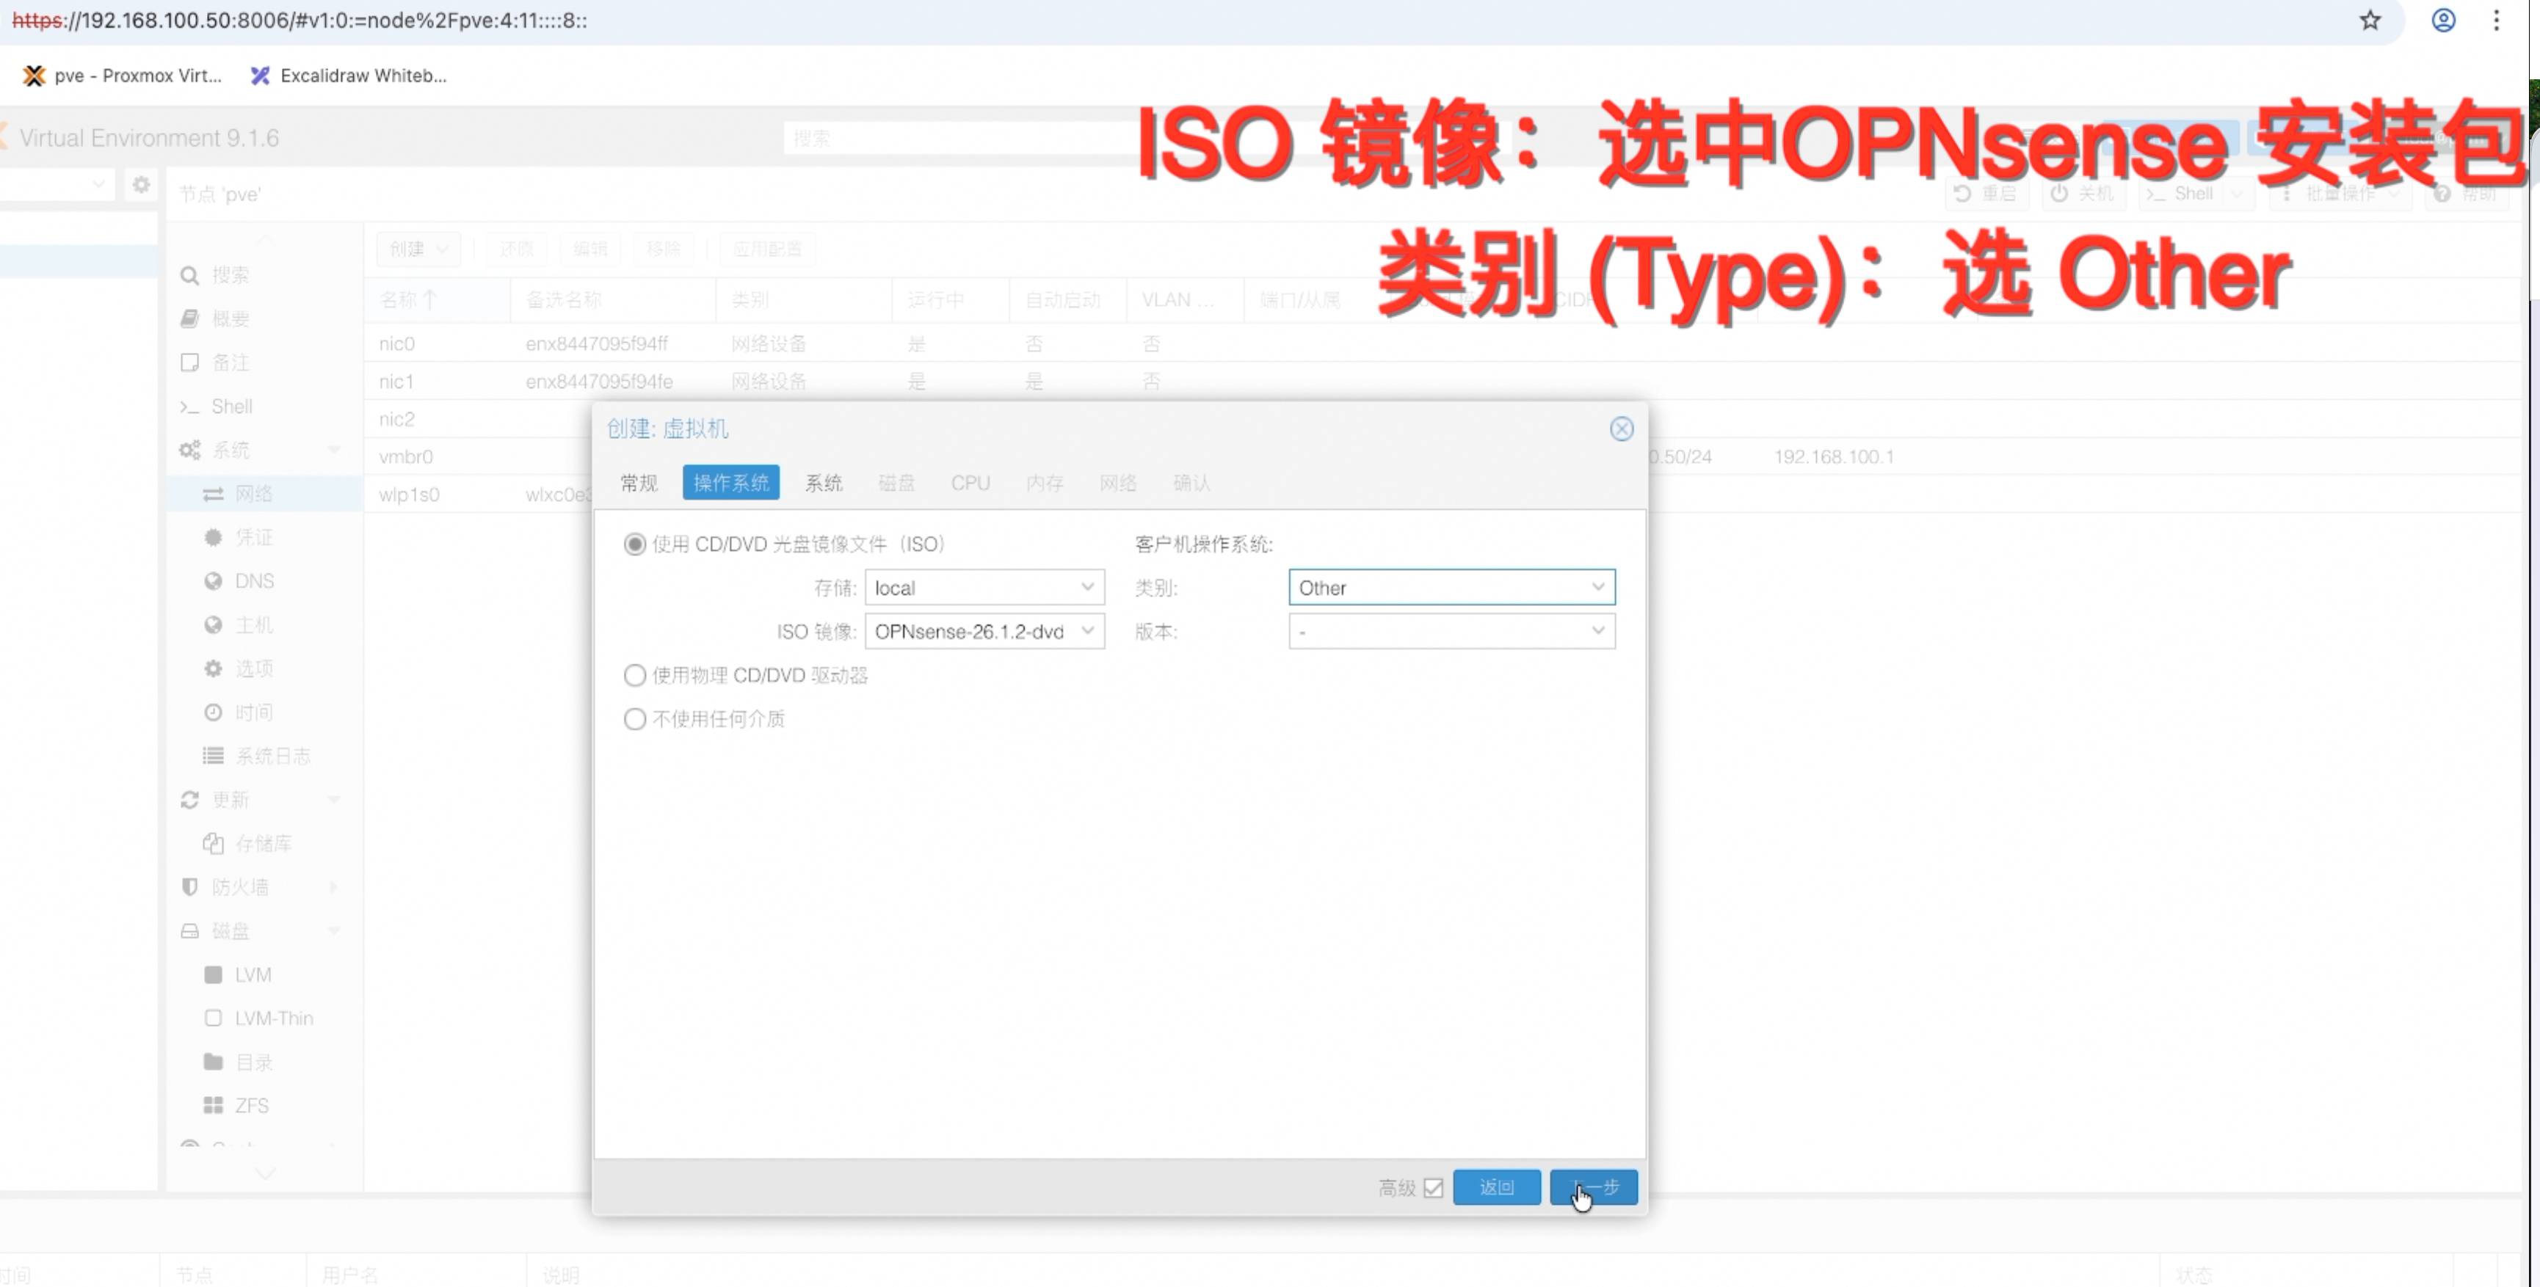Click the browser address bar URL
The height and width of the screenshot is (1287, 2540).
pos(300,21)
